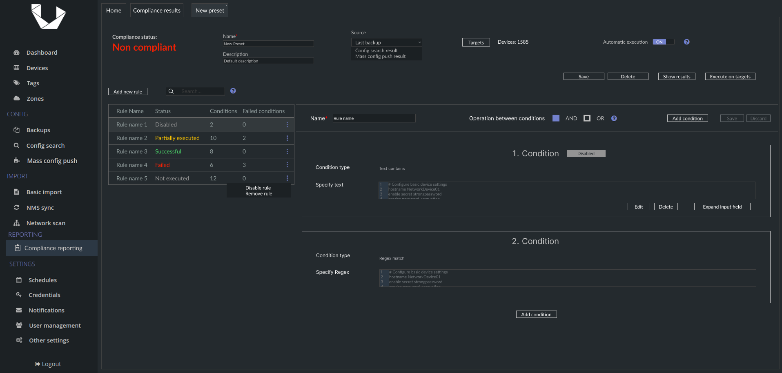Click Edit button on Condition 1
Screen dimensions: 782x373
639,207
